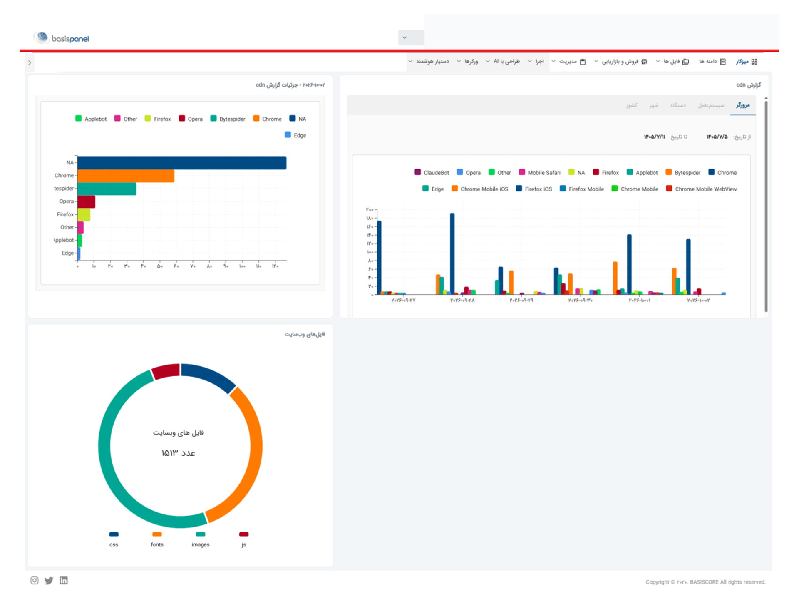Viewport: 799px width, 611px height.
Task: Click the css color swatch under the donut
Action: [114, 534]
